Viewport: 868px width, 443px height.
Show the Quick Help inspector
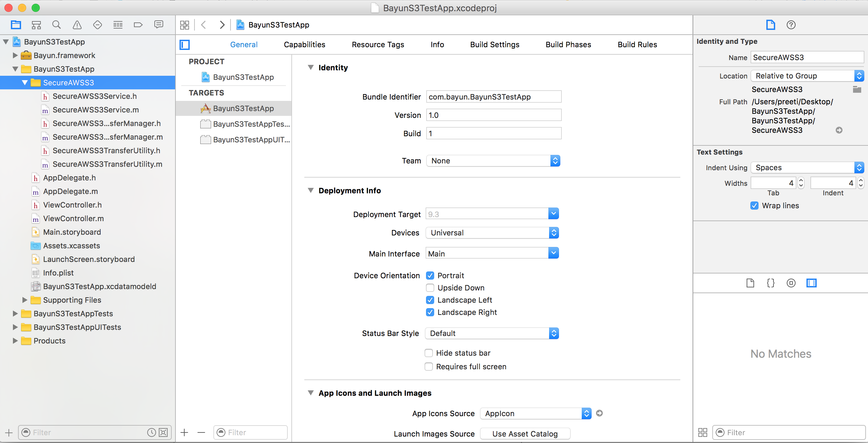(x=791, y=25)
